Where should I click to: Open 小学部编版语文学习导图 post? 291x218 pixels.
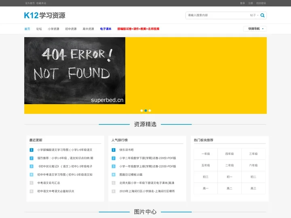coord(65,150)
